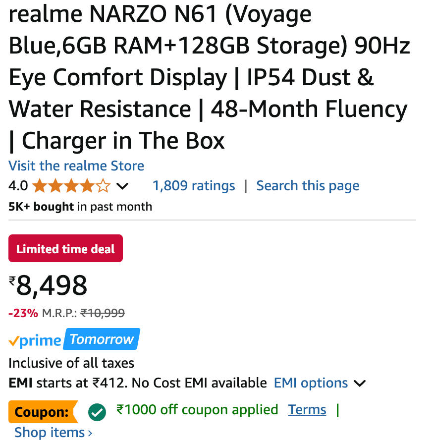Expand the ratings breakdown chevron

coord(122,187)
